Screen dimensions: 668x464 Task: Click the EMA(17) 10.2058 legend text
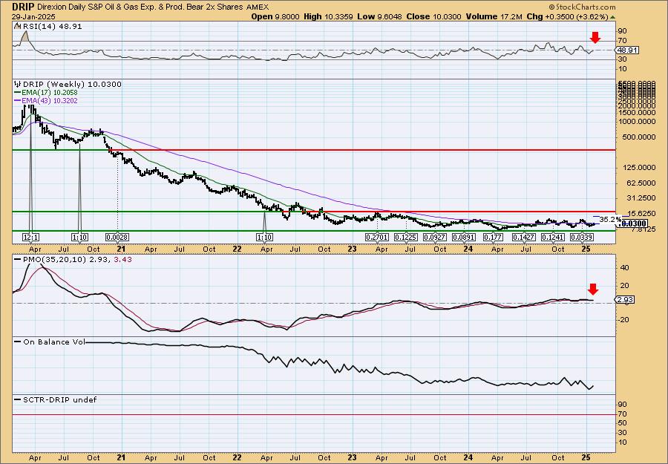50,93
